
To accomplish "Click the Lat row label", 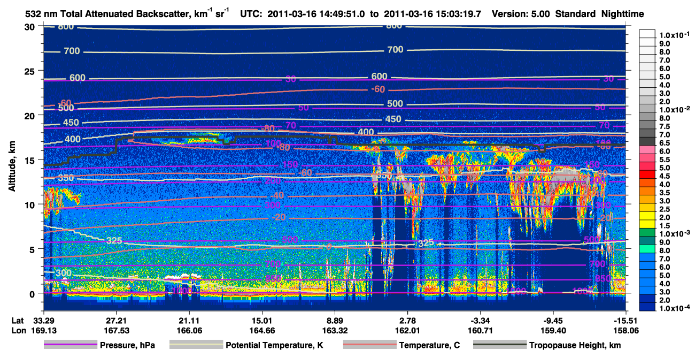I will click(x=18, y=320).
